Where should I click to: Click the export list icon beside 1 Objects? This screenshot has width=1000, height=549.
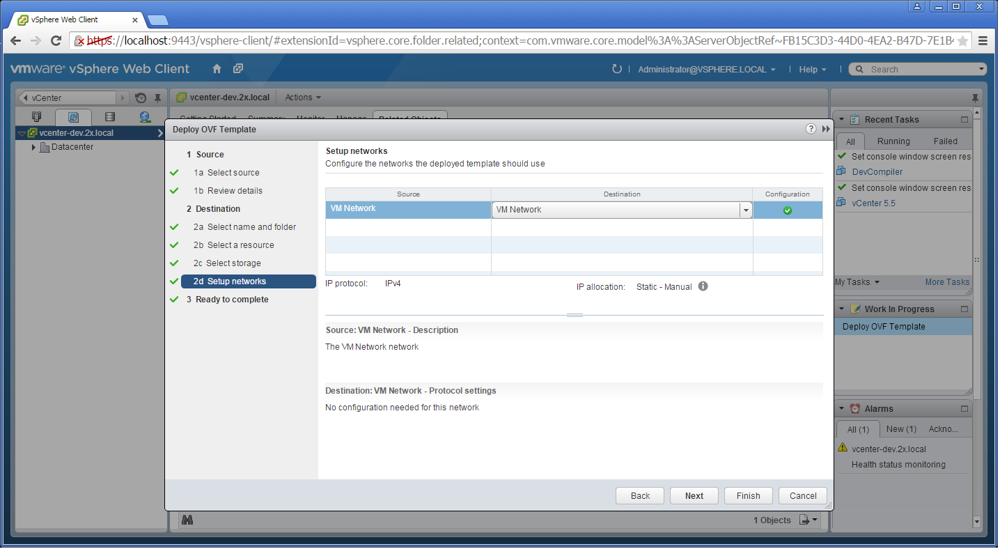tap(809, 520)
